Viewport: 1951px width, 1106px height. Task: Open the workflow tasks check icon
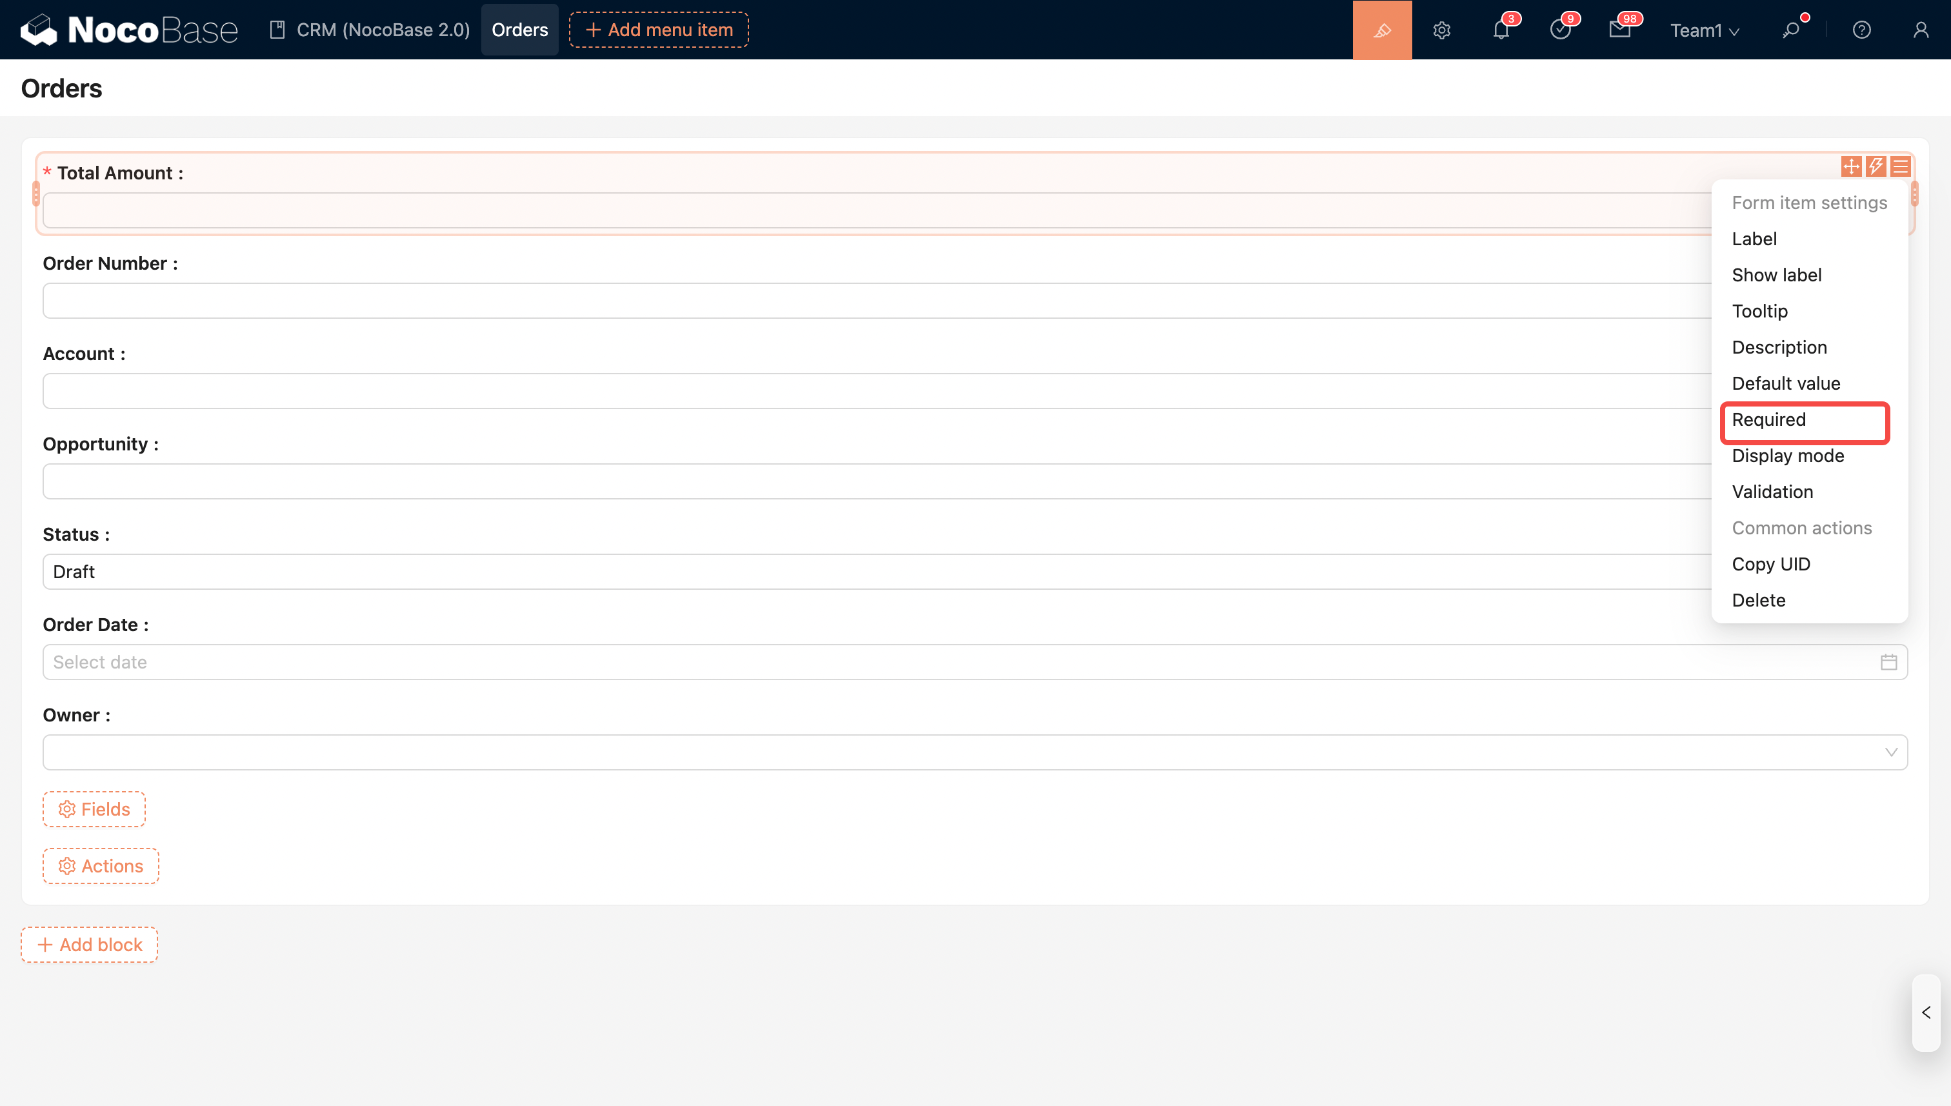(x=1560, y=30)
